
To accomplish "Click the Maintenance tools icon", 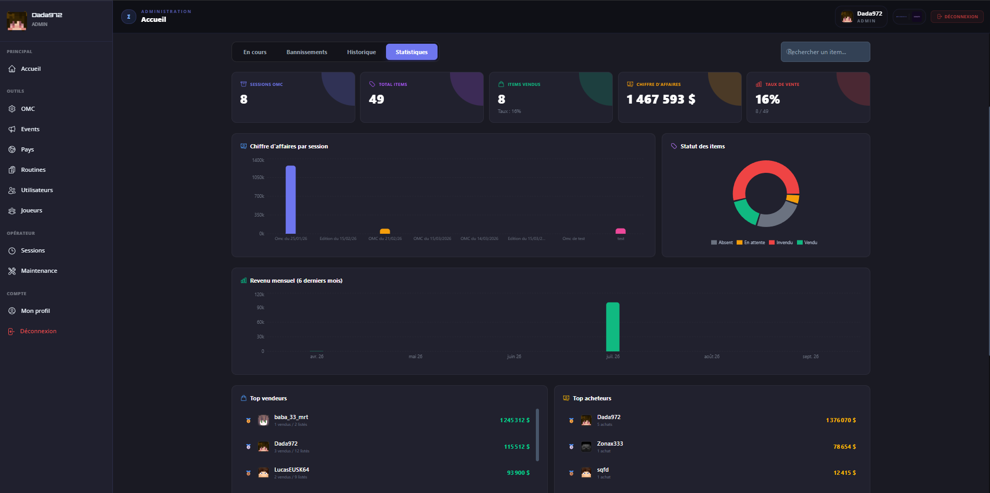I will 12,271.
